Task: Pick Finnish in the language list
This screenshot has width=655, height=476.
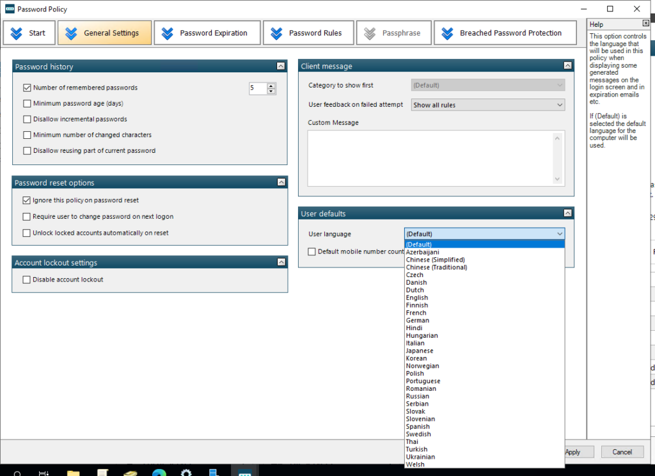Action: (485, 305)
